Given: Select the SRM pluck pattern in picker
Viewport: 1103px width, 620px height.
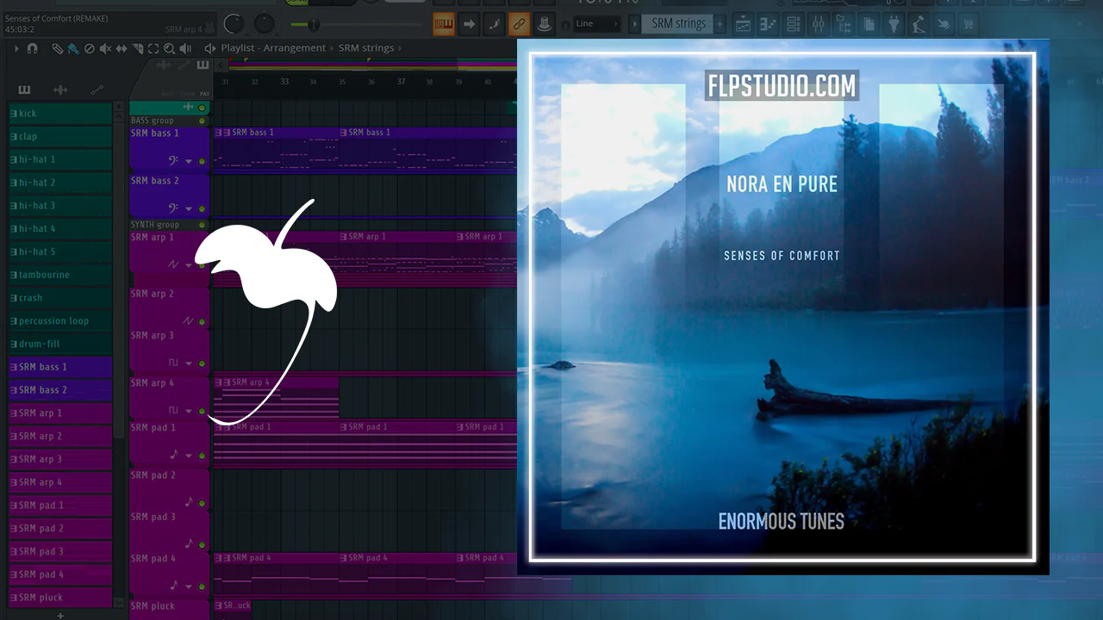Looking at the screenshot, I should click(x=60, y=597).
